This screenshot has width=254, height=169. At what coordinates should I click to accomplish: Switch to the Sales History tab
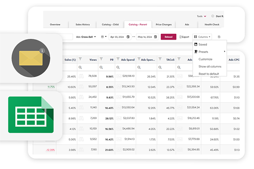point(83,25)
